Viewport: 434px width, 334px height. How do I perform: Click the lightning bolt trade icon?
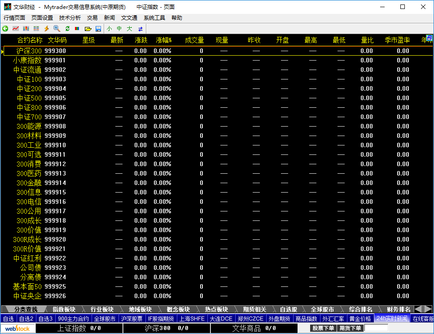[x=47, y=29]
